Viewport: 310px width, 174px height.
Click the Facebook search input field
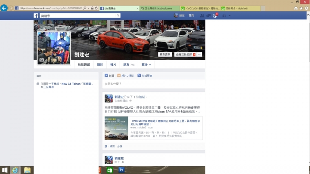78,15
